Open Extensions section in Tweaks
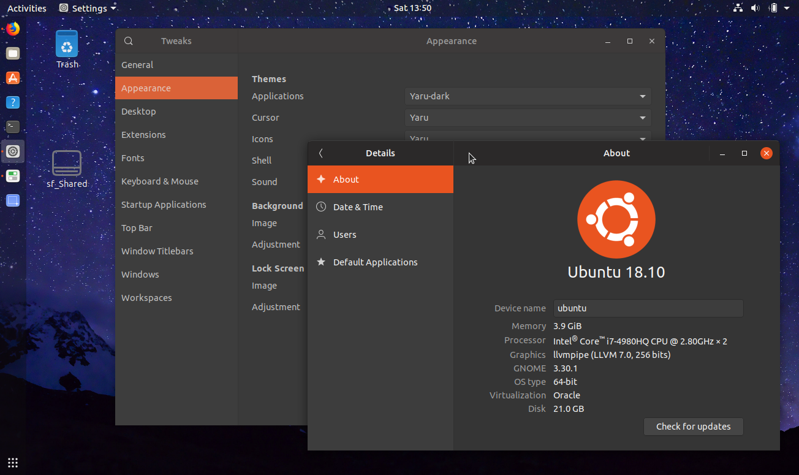 [x=176, y=135]
